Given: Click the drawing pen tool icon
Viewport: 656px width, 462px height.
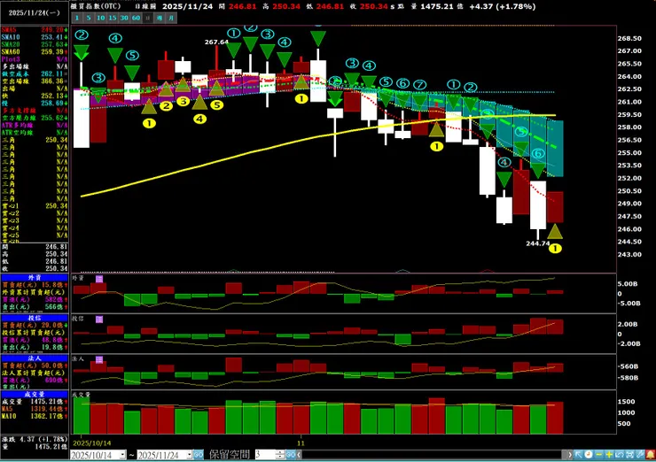Looking at the screenshot, I should [640, 455].
